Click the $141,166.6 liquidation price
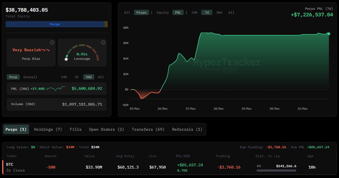This screenshot has height=178, width=339. 286,166
